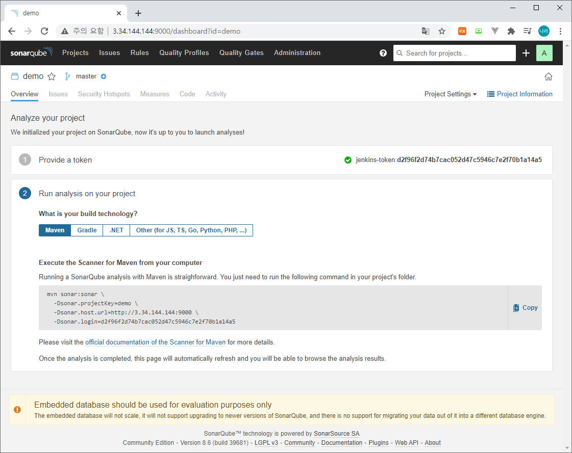Click the blue plus next to master branch
Screen dimensions: 572x453
[104, 76]
